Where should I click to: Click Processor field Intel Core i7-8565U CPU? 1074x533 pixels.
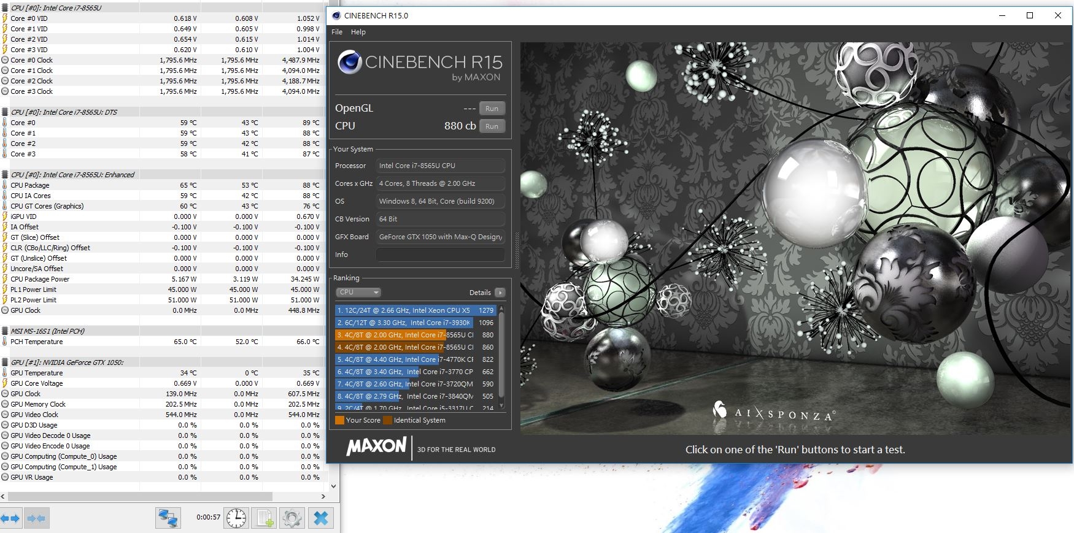coord(440,166)
